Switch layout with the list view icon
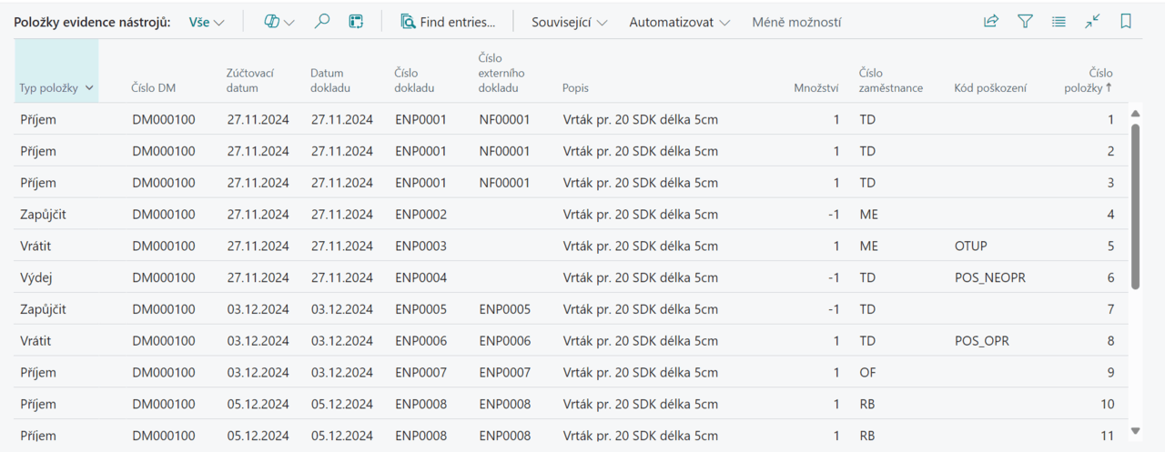1165x452 pixels. tap(1059, 22)
